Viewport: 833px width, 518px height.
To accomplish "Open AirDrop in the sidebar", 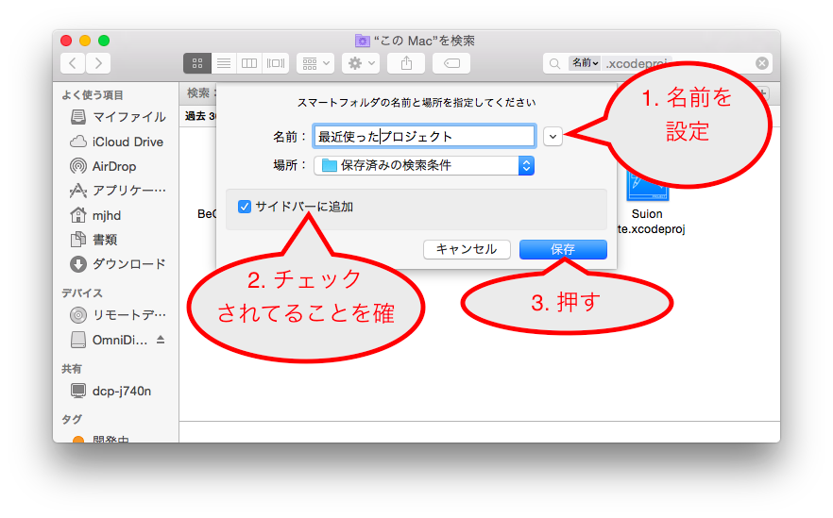I will (104, 166).
